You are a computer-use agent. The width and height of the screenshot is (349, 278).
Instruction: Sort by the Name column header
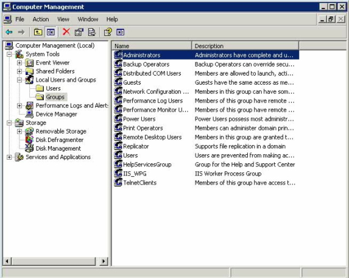click(152, 46)
